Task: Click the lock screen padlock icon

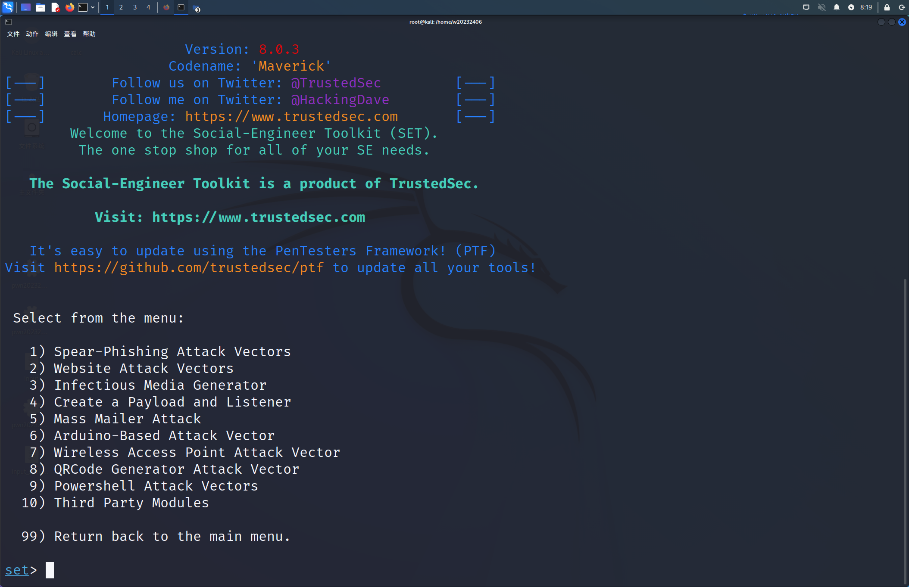Action: click(887, 7)
